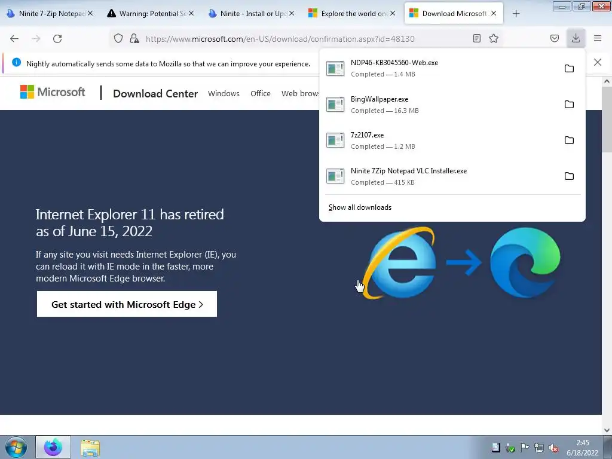Click the page vertical scrollbar thumb
The width and height of the screenshot is (612, 459).
click(607, 119)
